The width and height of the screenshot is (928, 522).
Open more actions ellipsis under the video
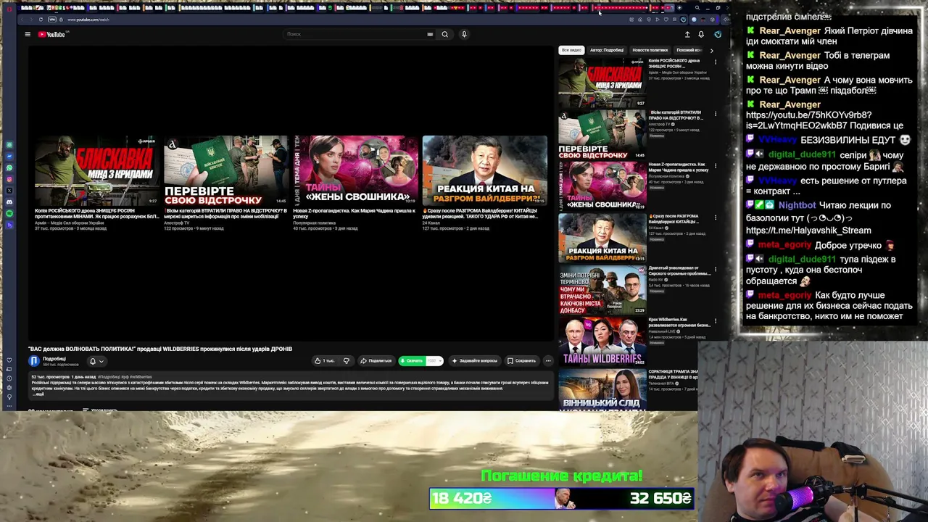pos(548,360)
